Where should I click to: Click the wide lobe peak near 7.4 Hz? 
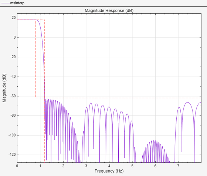click(187, 102)
